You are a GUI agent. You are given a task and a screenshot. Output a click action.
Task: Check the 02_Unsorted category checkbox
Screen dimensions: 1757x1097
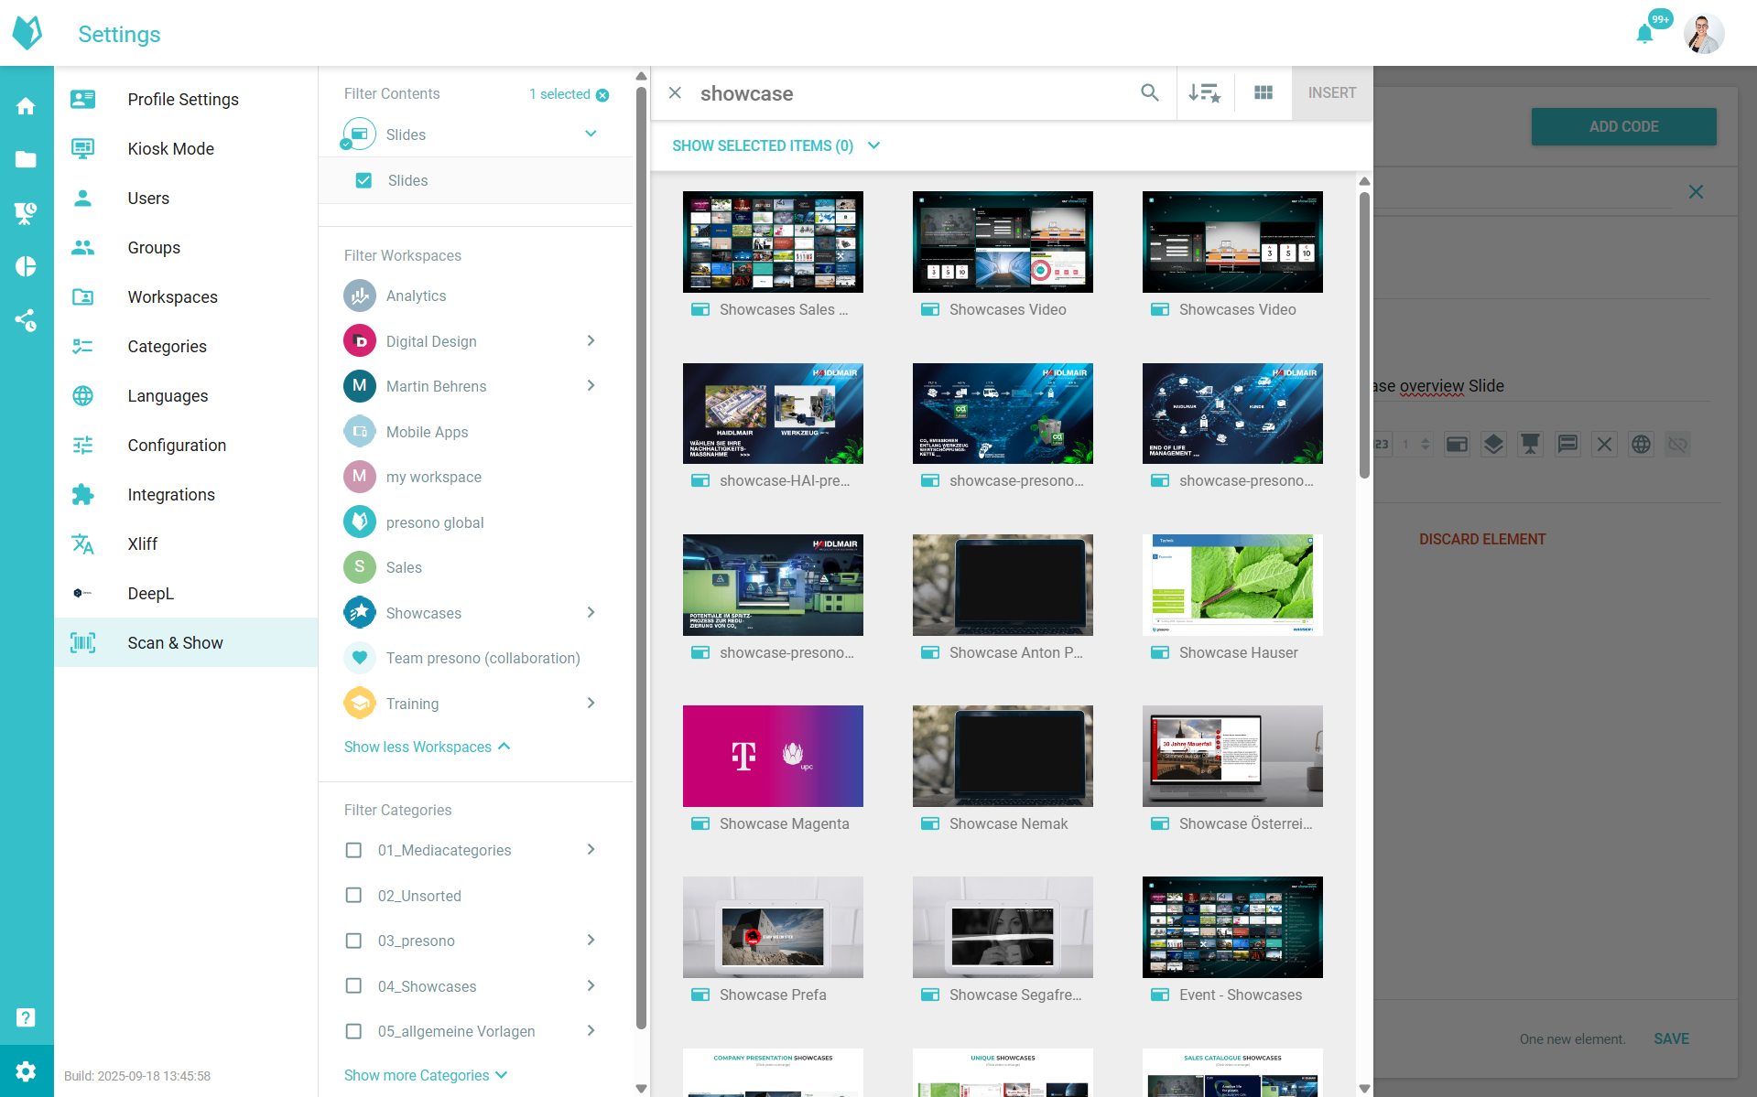(353, 896)
